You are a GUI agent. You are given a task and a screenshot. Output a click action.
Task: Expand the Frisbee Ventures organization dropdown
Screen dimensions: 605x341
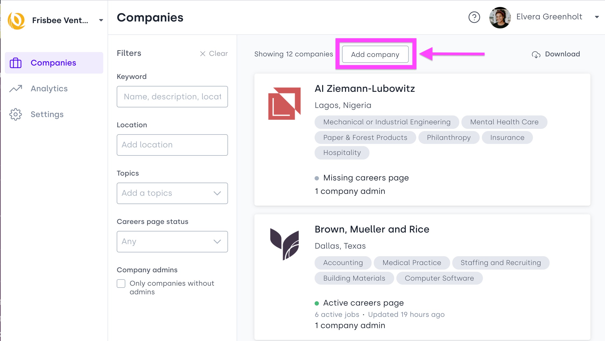[101, 20]
